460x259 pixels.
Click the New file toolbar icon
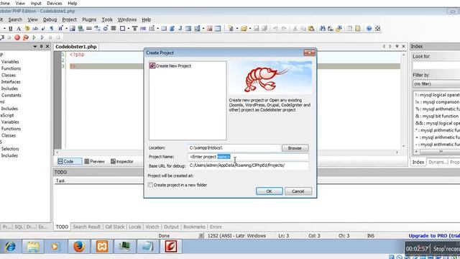[x=231, y=29]
